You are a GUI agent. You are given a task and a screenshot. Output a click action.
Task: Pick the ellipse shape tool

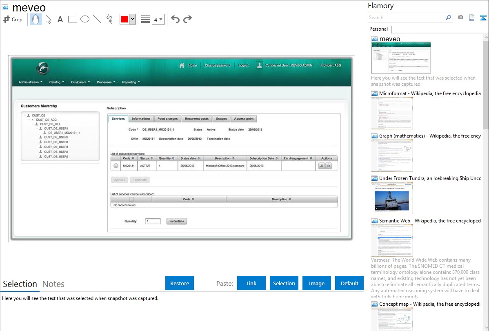pos(85,19)
